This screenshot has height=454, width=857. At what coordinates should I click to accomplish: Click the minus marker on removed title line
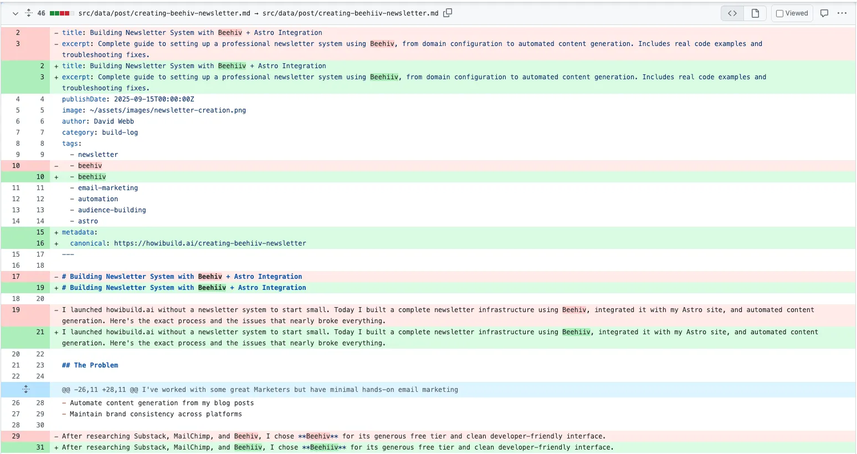click(57, 33)
